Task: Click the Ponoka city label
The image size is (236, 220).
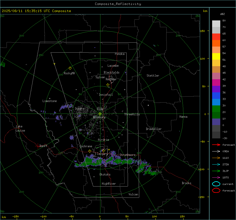Action: [x=120, y=54]
